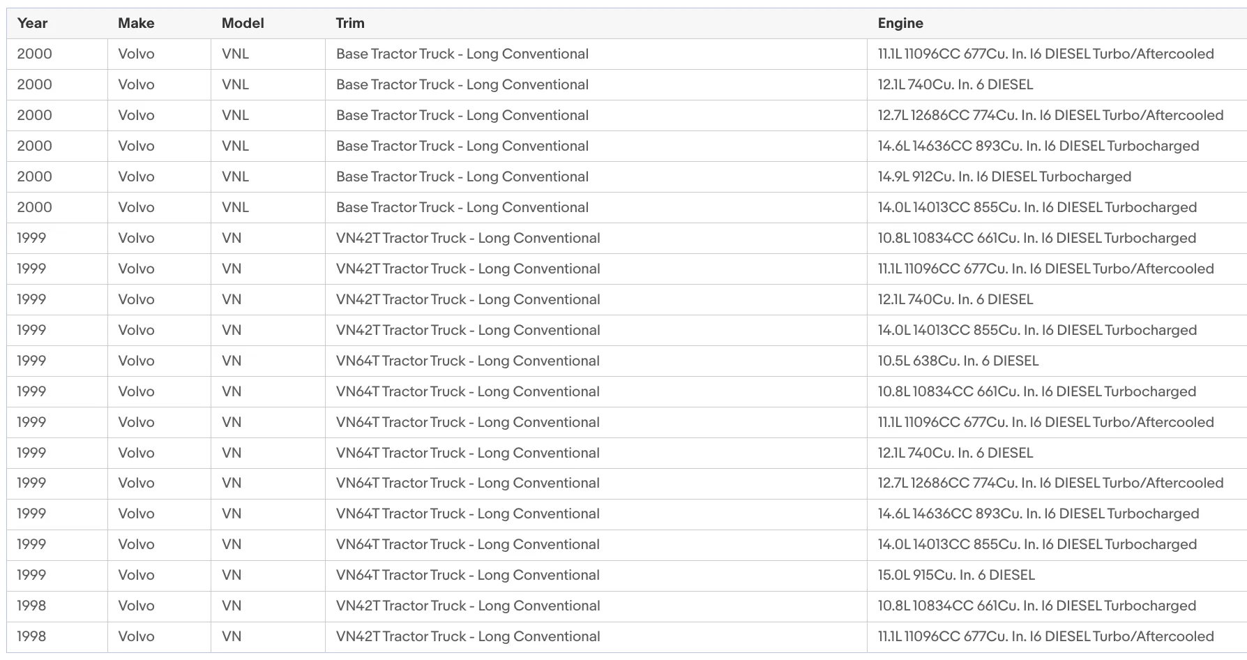Click the 15.0L 915Cu. In. 6 DIESEL engine cell
Viewport: 1247px width, 660px height.
point(956,575)
